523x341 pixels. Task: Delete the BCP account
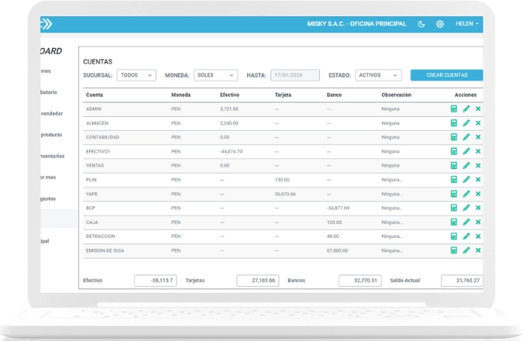coord(478,208)
